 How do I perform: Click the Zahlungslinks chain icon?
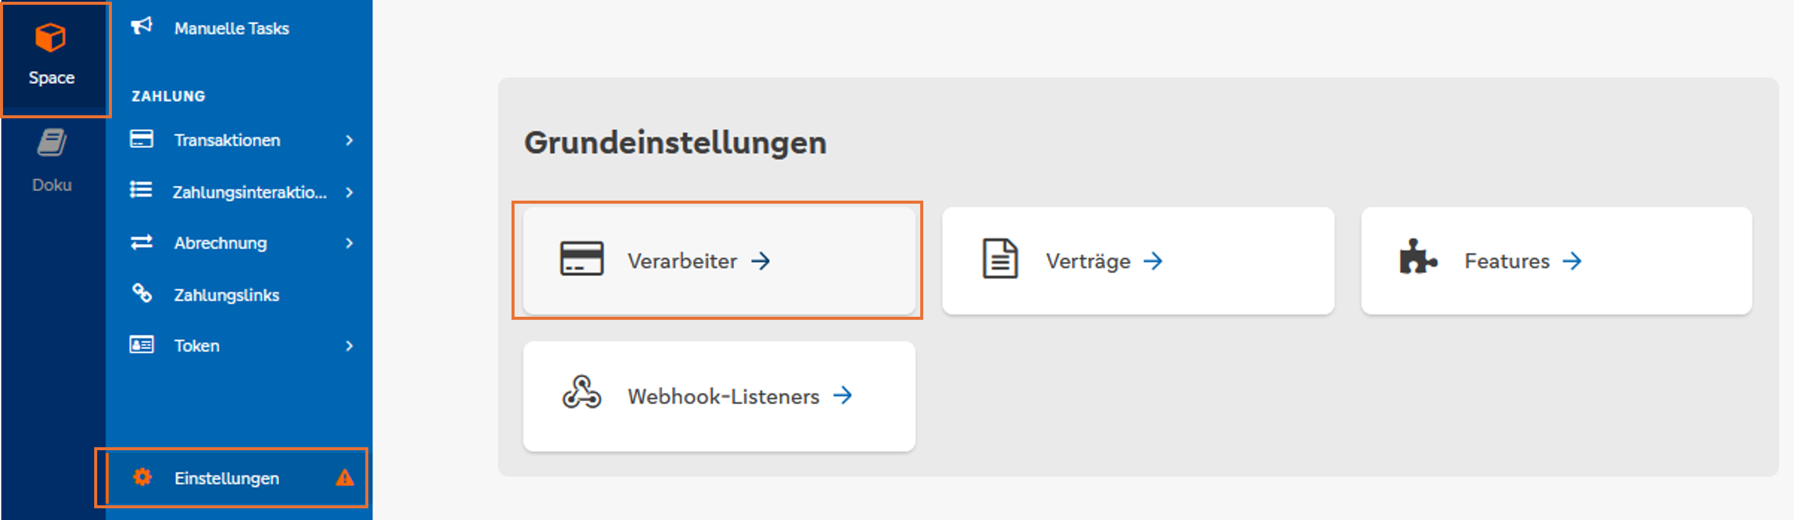click(x=142, y=293)
